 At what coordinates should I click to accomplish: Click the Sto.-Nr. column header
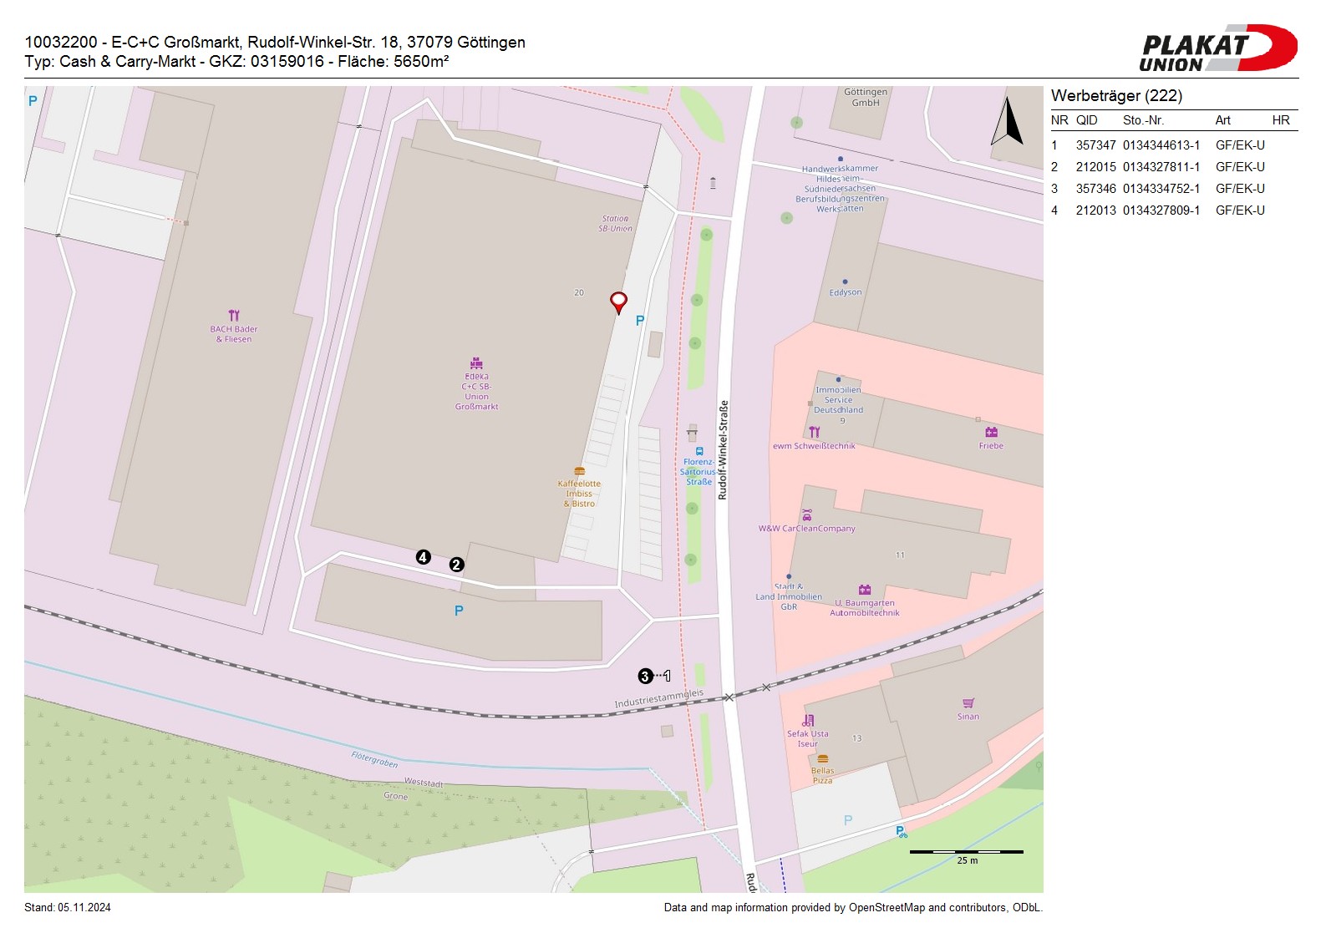pos(1143,120)
